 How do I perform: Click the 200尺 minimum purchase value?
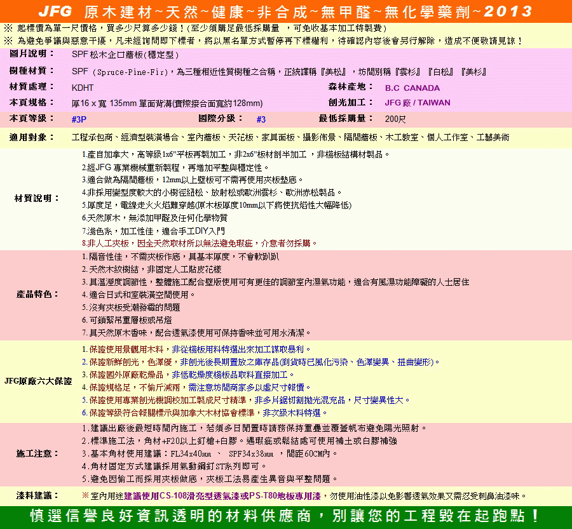(x=395, y=119)
